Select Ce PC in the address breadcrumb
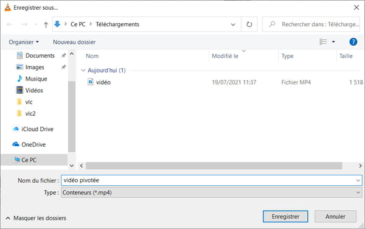 (x=78, y=24)
